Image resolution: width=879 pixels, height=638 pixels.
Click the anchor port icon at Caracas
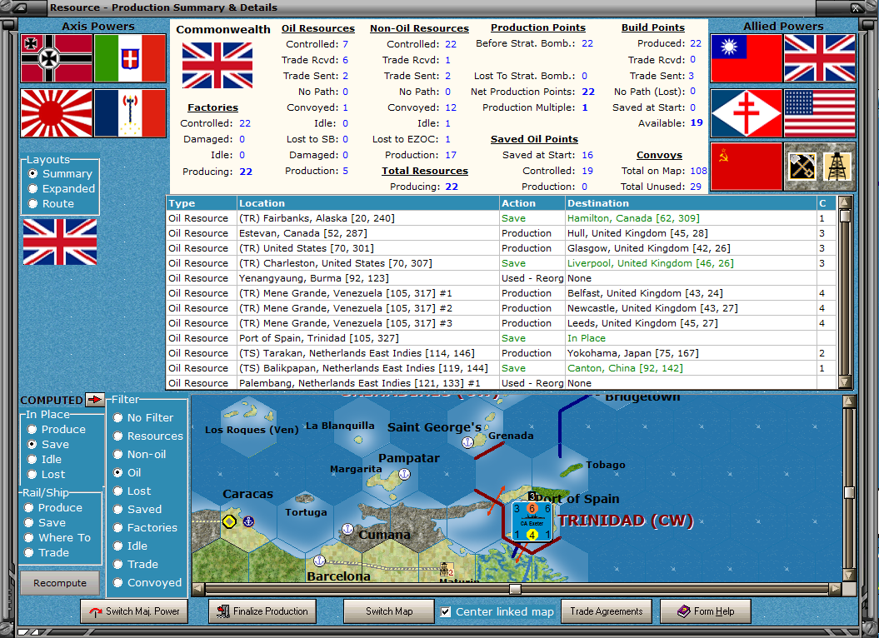pos(247,521)
